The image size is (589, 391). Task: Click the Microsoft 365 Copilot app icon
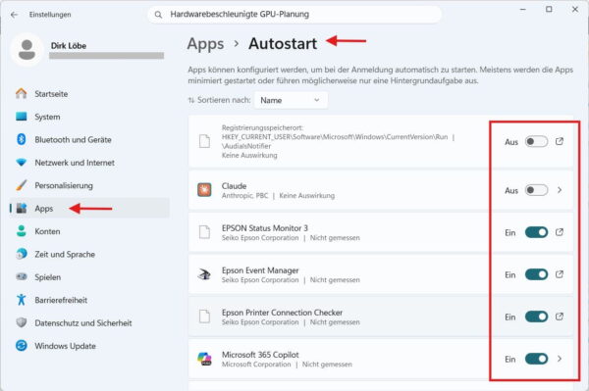(x=204, y=359)
